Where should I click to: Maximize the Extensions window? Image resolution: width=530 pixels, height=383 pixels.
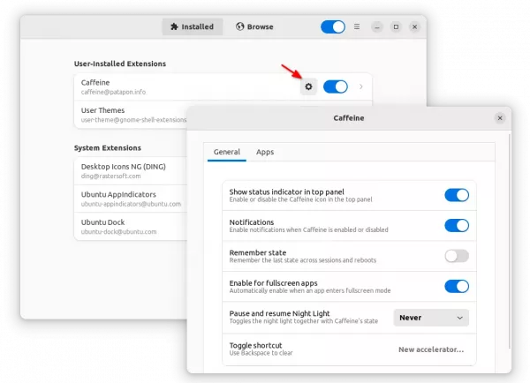396,27
